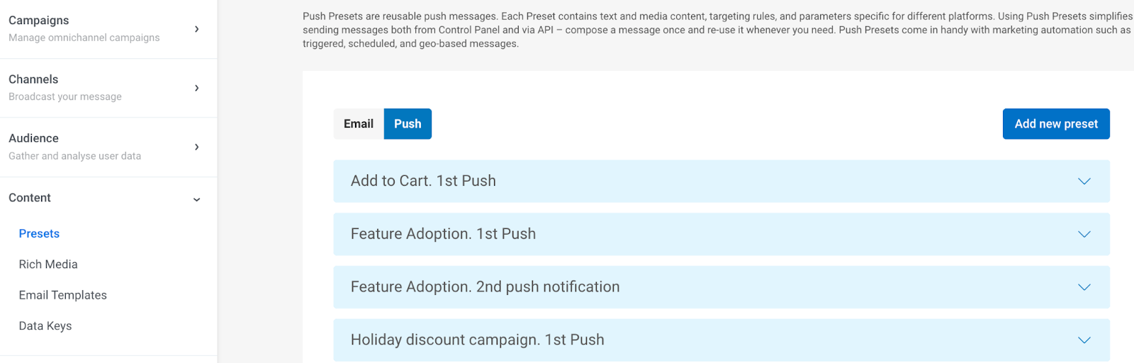Screen dimensions: 1134x363
Task: Click the Add to Cart. 1st Push title
Action: click(x=423, y=181)
